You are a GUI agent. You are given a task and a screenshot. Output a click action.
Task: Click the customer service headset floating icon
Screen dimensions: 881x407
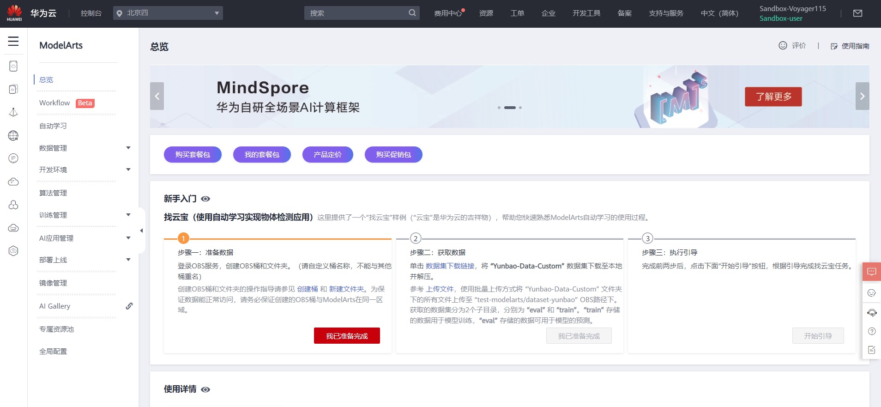pyautogui.click(x=871, y=313)
